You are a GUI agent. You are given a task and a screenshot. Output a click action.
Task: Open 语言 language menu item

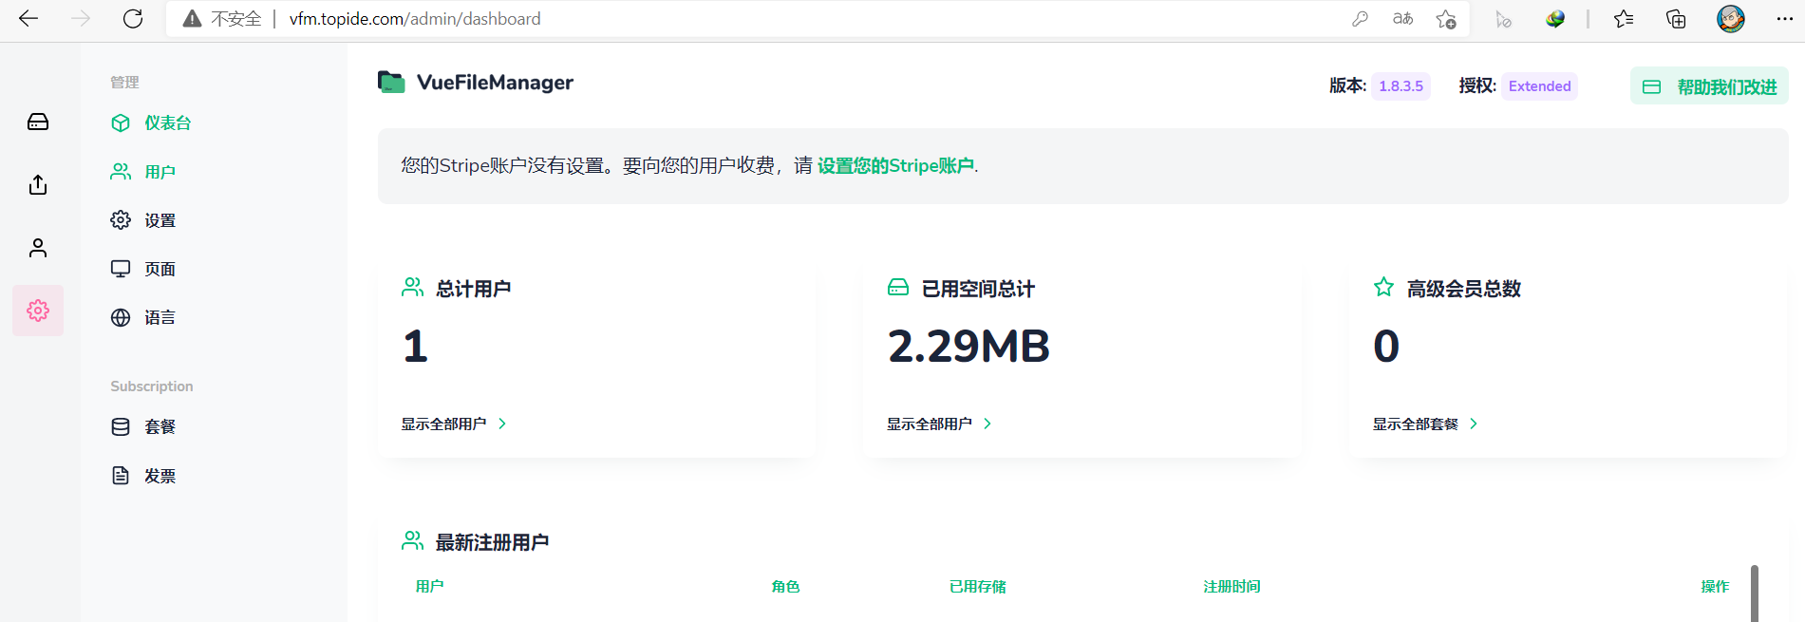click(143, 317)
